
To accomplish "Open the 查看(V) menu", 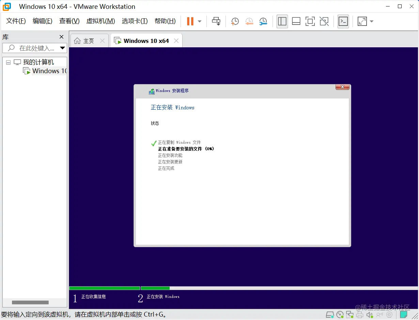I will point(69,21).
